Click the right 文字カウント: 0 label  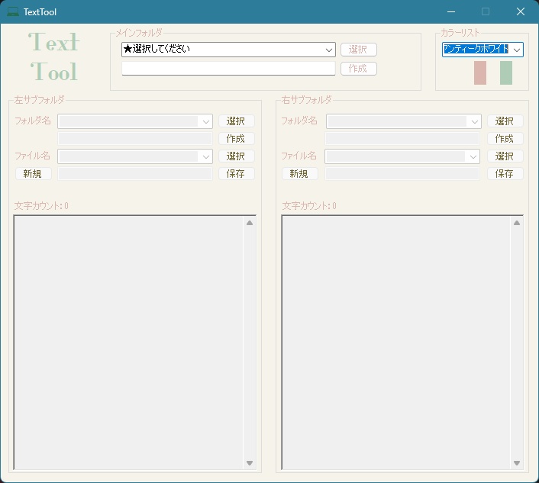coord(309,206)
